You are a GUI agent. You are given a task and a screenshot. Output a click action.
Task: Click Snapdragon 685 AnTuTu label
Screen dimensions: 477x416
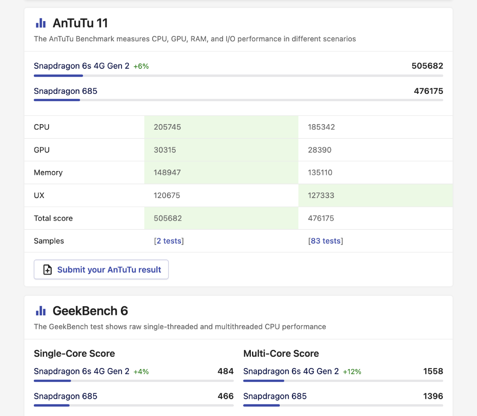coord(66,91)
